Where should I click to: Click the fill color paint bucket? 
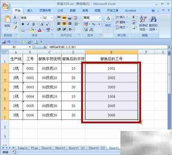[32, 30]
